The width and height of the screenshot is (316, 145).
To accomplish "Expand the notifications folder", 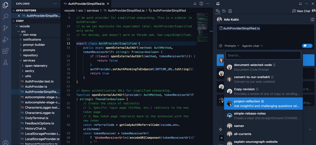I will [x=36, y=40].
